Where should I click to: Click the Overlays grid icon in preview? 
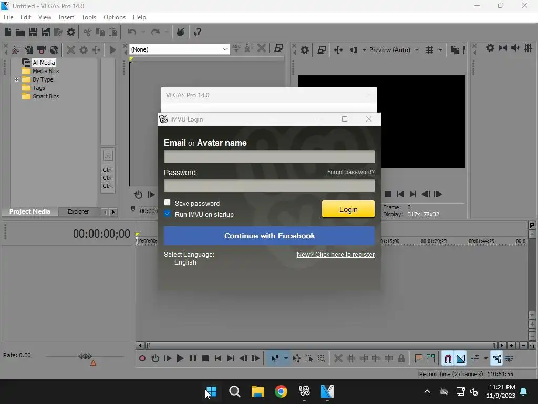tap(429, 50)
